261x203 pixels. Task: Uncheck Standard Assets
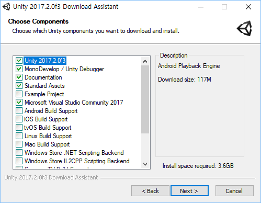click(19, 86)
